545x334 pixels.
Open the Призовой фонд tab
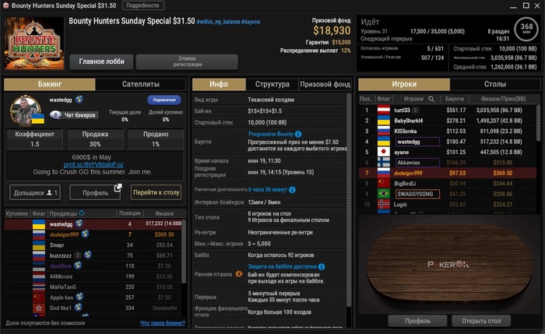pos(325,84)
